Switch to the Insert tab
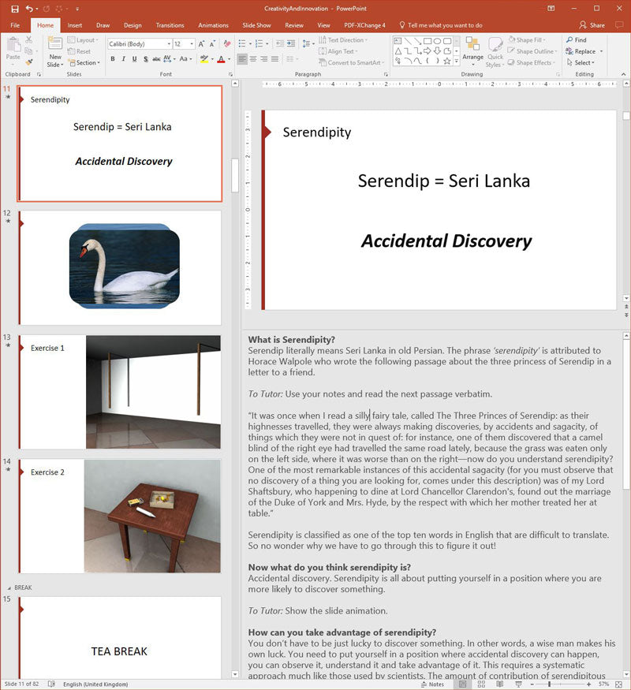Viewport: 631px width, 690px height. pyautogui.click(x=75, y=25)
